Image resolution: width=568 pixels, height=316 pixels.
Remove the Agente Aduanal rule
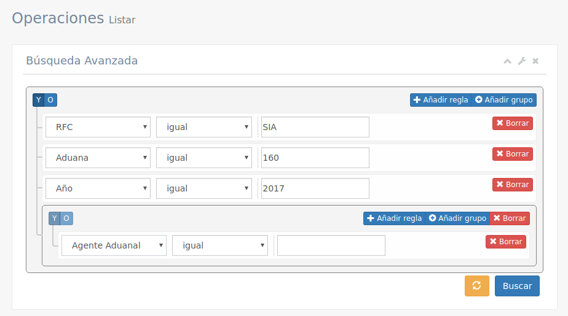pyautogui.click(x=505, y=242)
